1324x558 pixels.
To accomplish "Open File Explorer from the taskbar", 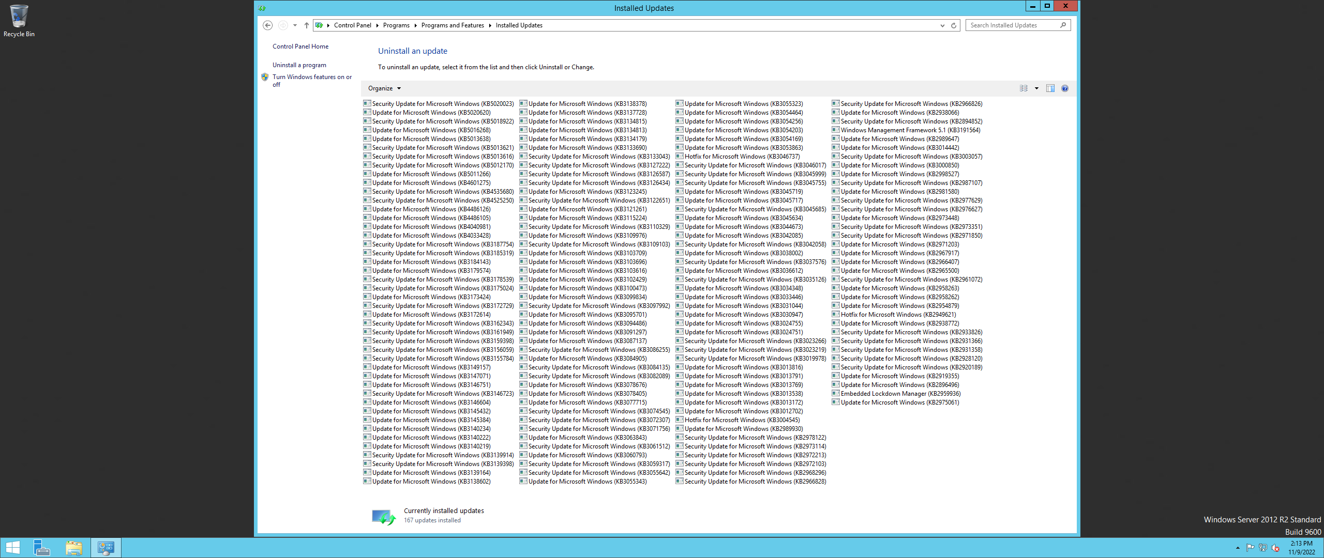I will click(74, 548).
